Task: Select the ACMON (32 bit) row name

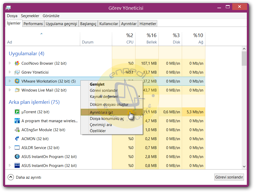Action: pos(35,139)
